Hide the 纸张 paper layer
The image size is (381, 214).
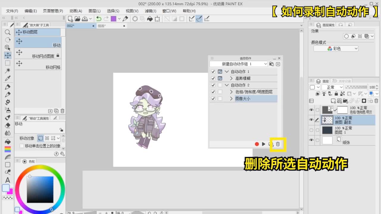(311, 140)
